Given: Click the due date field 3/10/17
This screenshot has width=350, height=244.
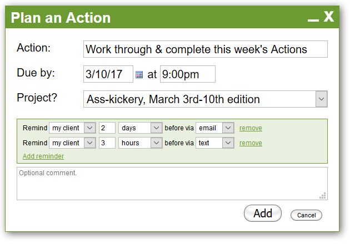Looking at the screenshot, I should click(108, 74).
